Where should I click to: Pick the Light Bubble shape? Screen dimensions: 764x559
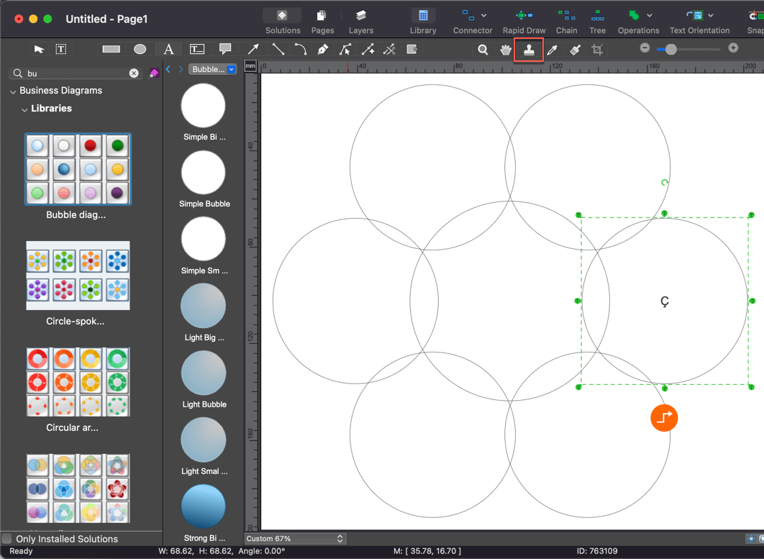click(x=203, y=373)
